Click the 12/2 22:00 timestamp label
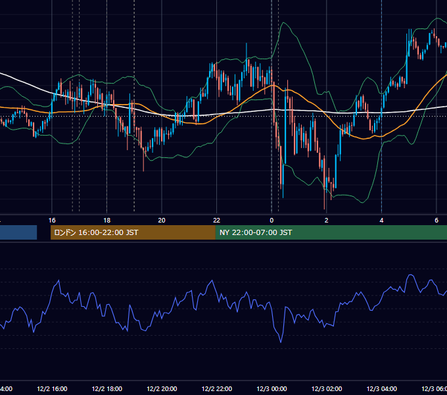The height and width of the screenshot is (395, 447). point(217,388)
